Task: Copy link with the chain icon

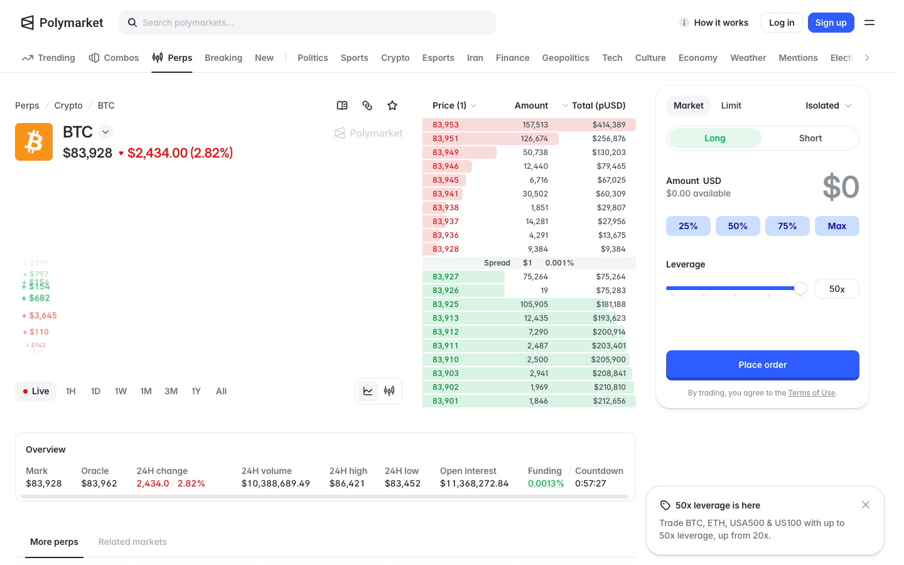Action: [x=367, y=105]
